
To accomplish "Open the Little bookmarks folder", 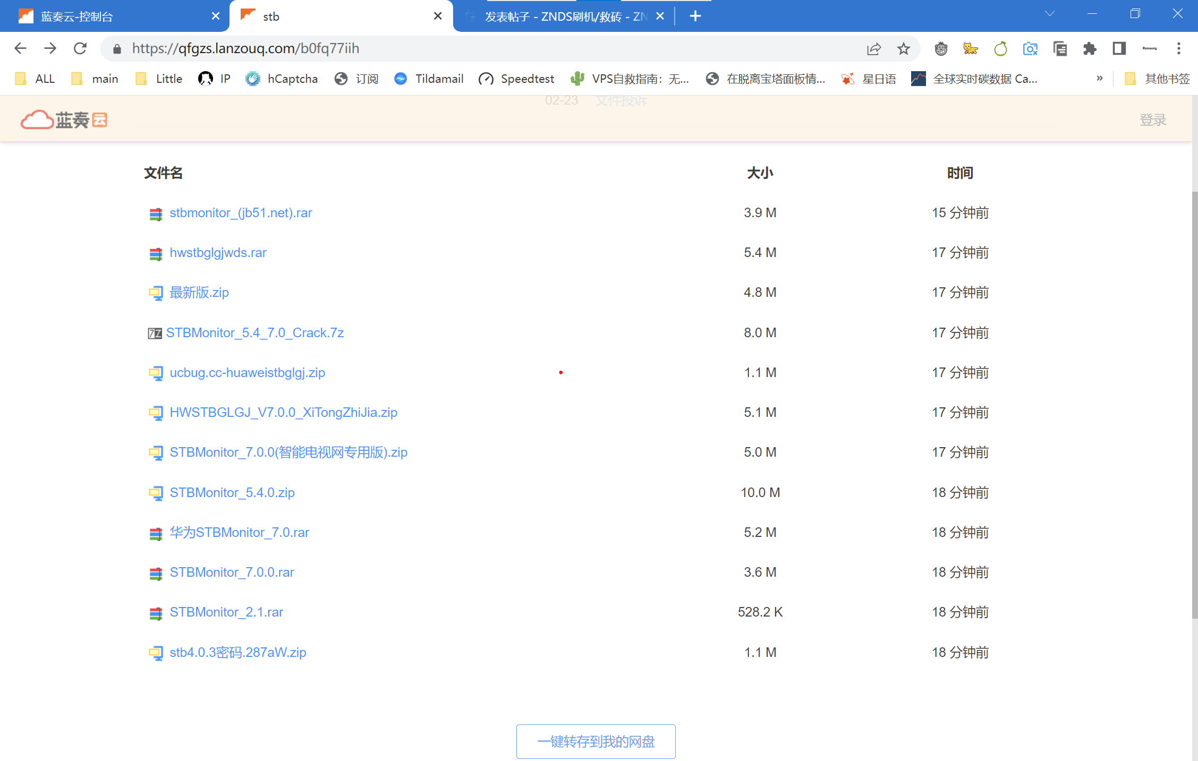I will [x=159, y=79].
